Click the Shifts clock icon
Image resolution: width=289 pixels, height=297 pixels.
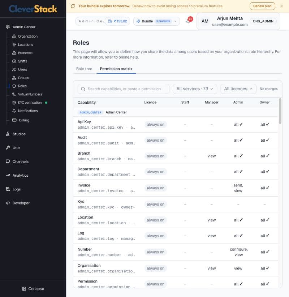pyautogui.click(x=14, y=61)
